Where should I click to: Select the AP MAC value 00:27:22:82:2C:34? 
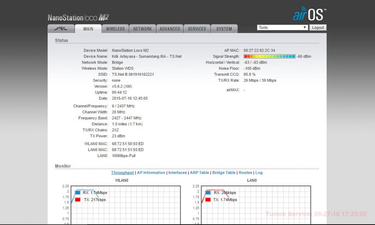tap(259, 50)
